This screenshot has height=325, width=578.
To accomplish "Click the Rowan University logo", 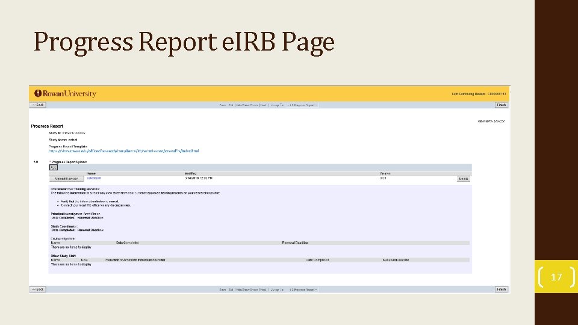I will pos(65,94).
